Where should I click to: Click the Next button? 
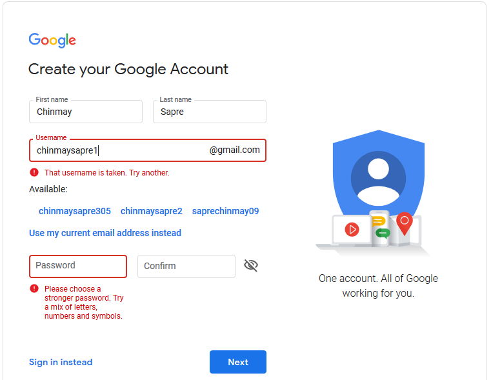pos(238,362)
